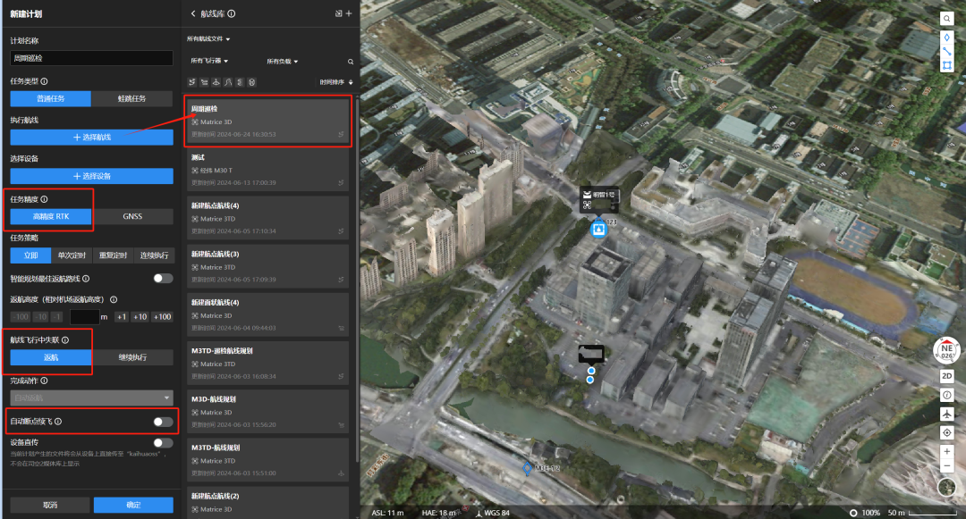This screenshot has width=966, height=519.
Task: Expand the 所有航线文件 dropdown
Action: [208, 38]
